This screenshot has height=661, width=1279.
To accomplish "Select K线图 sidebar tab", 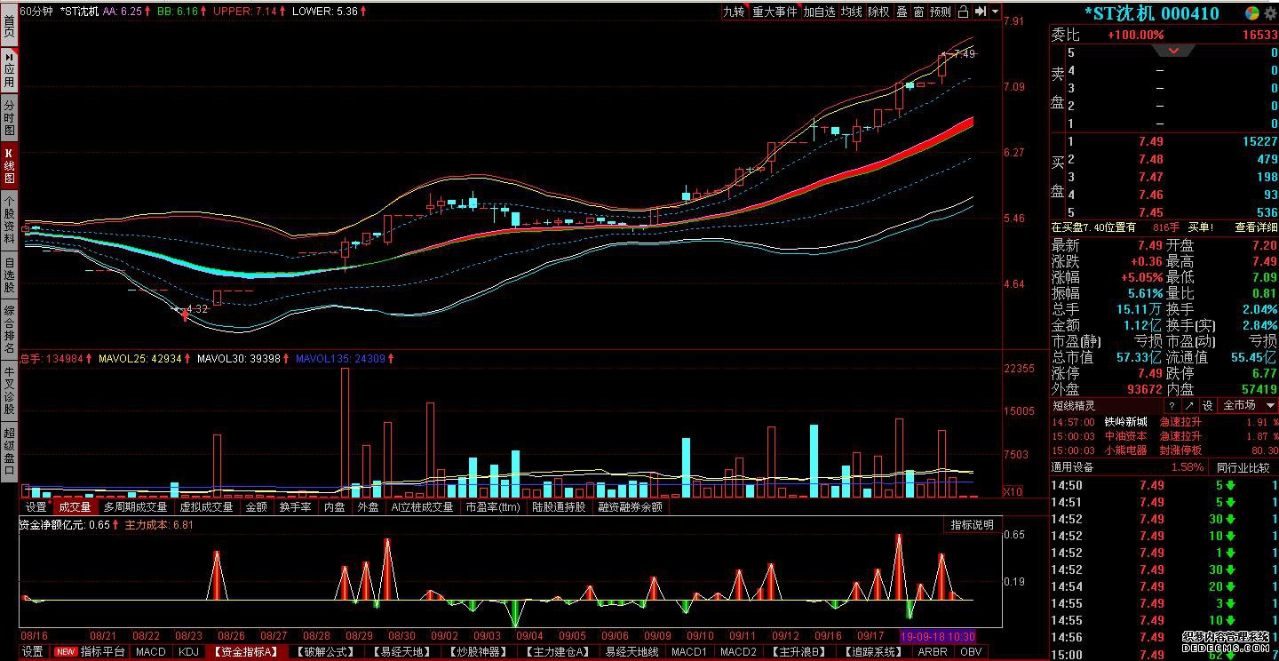I will 9,164.
